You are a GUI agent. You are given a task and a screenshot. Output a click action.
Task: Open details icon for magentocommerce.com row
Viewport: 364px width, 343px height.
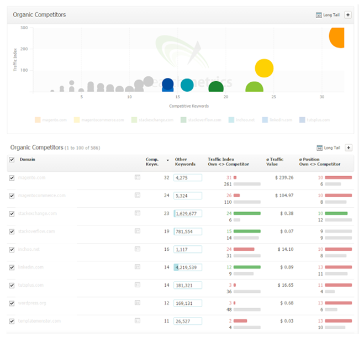(138, 195)
